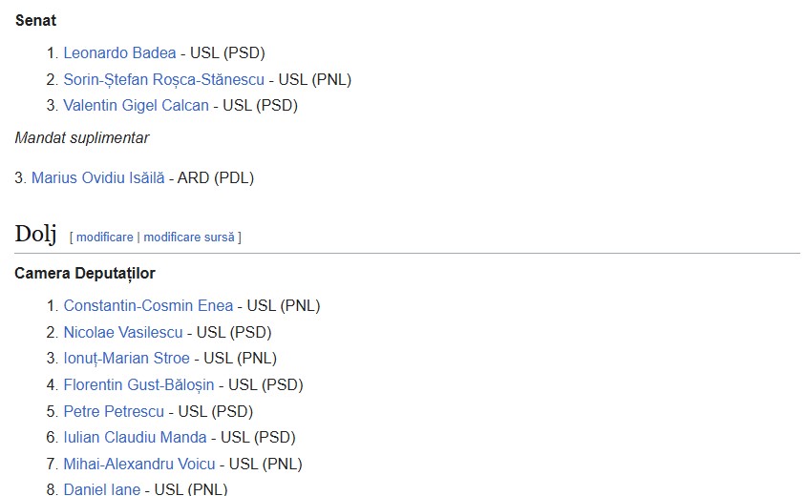Screen dimensions: 806x496
Task: Click 'ARD (PDL)' text after Isăilă
Action: (216, 177)
